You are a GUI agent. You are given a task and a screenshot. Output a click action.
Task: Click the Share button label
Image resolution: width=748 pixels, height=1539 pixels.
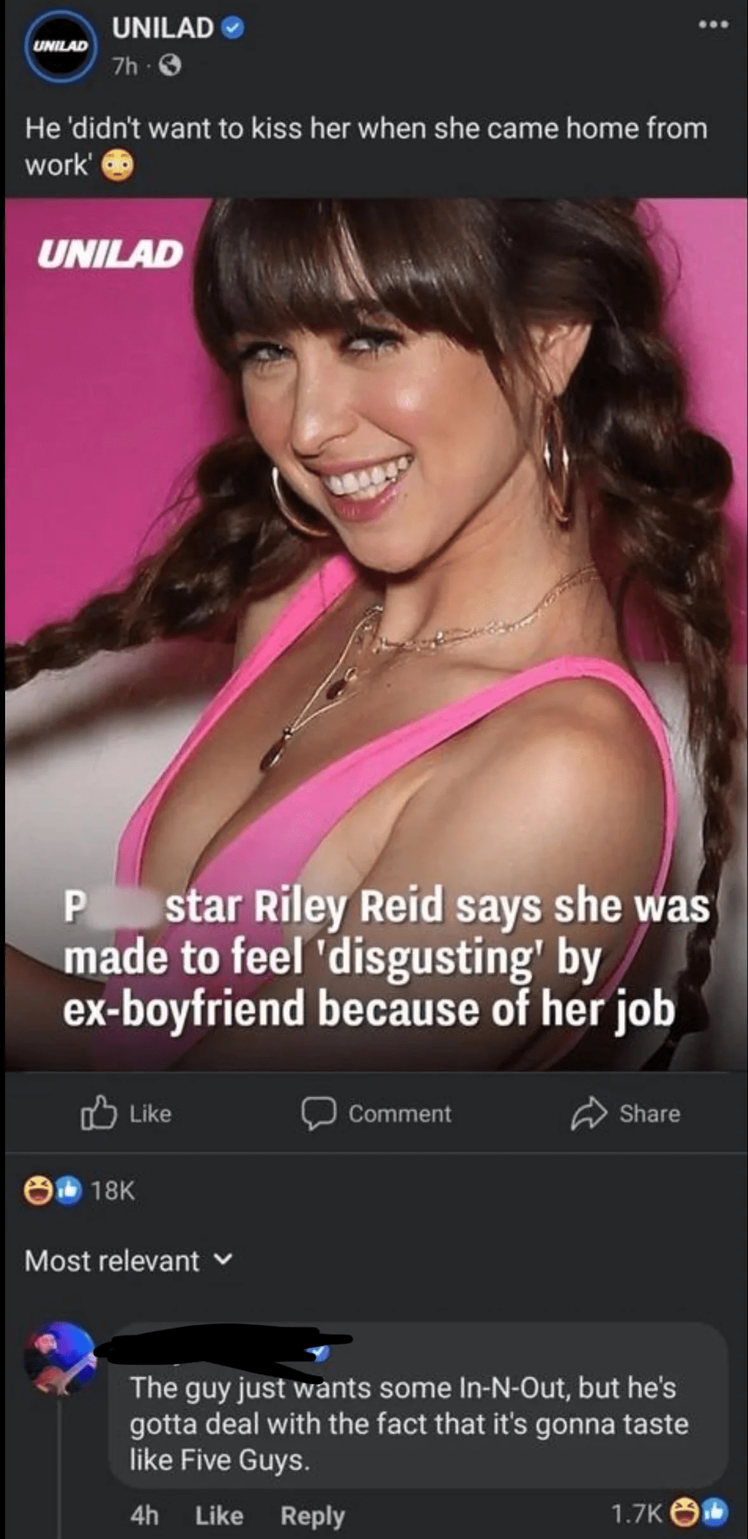coord(649,1114)
